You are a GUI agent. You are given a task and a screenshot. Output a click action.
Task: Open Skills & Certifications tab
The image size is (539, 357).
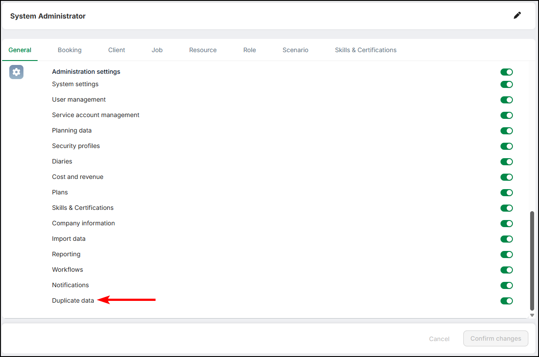366,50
